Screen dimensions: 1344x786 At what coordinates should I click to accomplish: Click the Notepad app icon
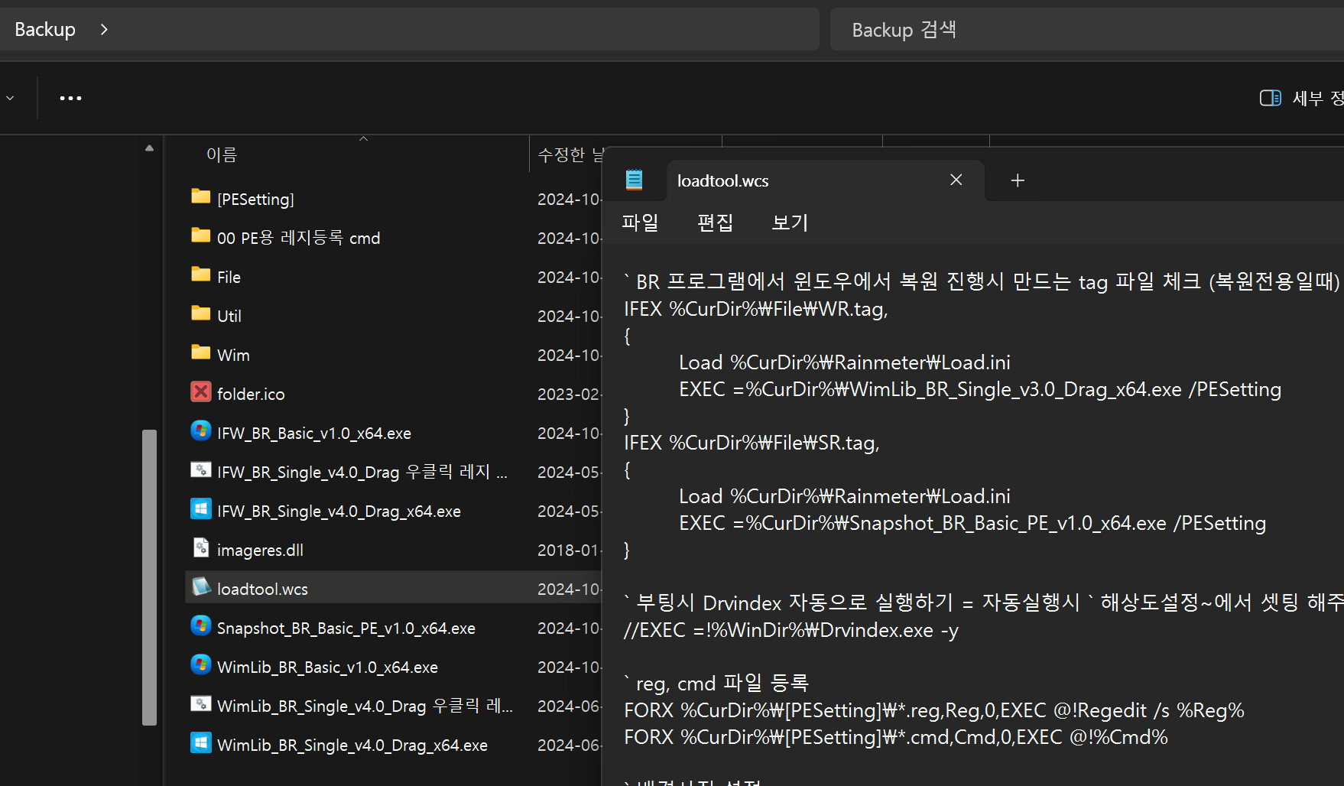[x=634, y=180]
